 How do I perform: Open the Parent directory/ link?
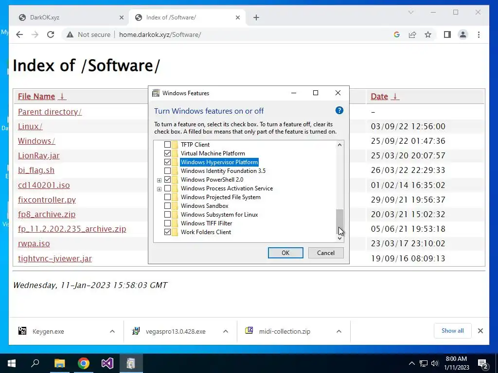(50, 112)
